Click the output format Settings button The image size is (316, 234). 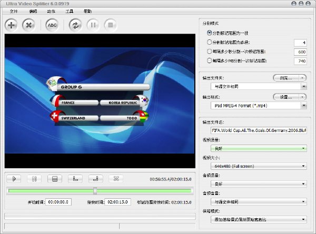click(x=286, y=97)
